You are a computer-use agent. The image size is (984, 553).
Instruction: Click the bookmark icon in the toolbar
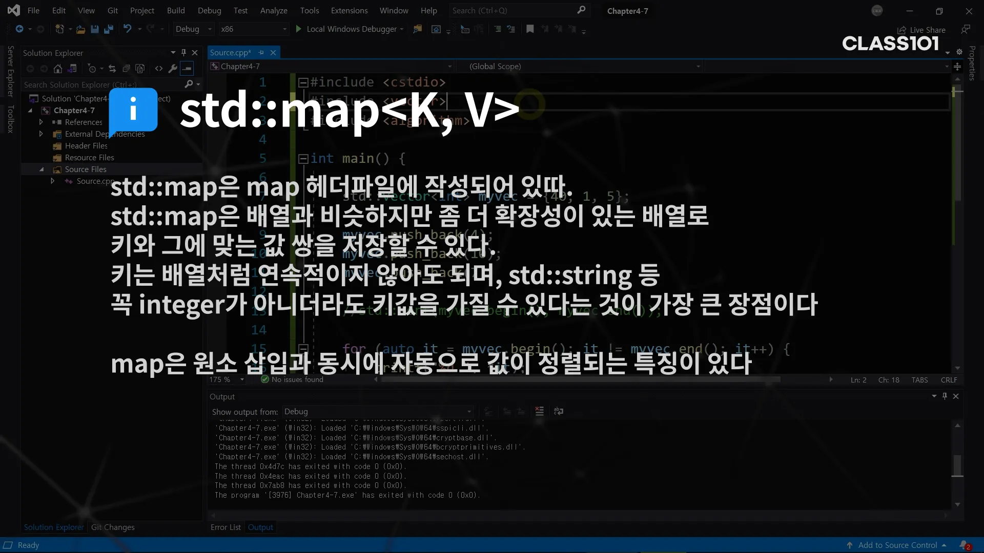(530, 29)
